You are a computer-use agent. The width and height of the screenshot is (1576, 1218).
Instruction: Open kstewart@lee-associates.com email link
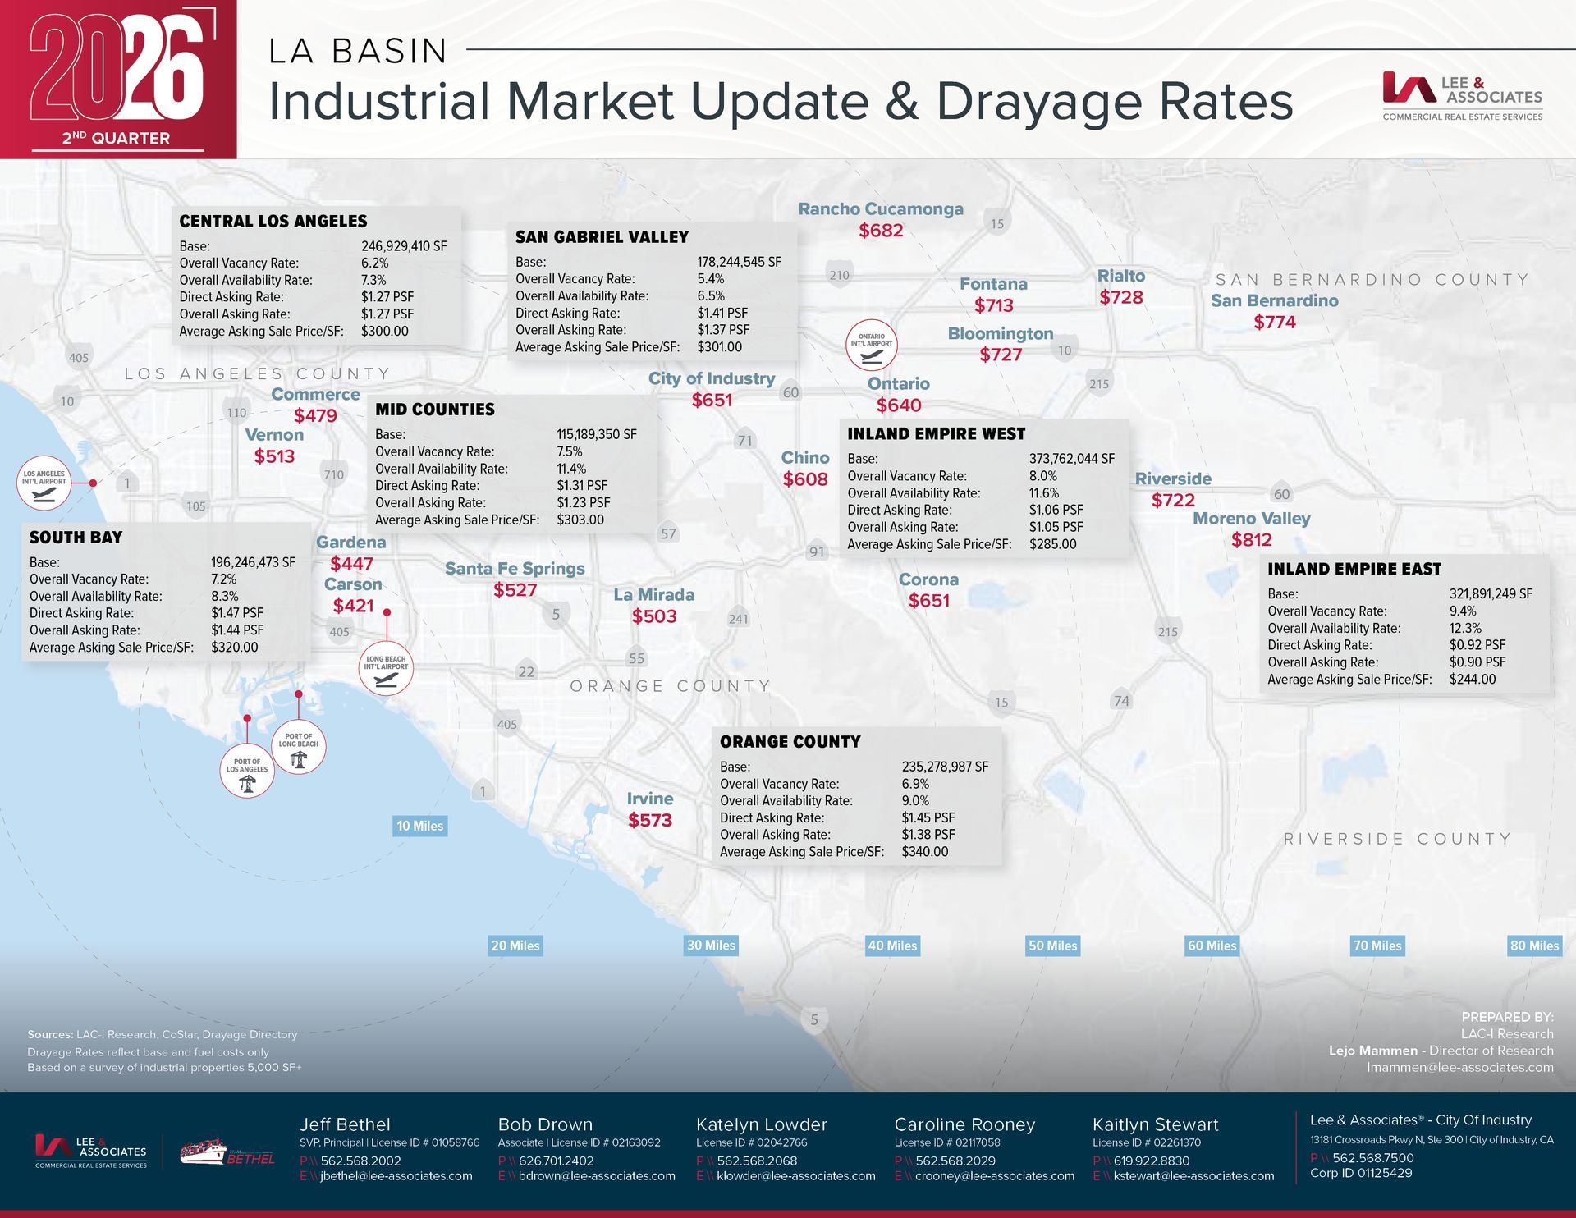coord(1193,1176)
